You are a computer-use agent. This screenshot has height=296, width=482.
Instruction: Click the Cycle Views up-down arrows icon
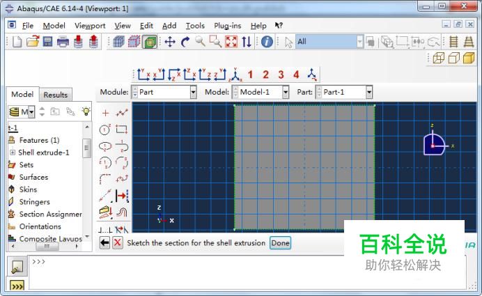click(247, 42)
